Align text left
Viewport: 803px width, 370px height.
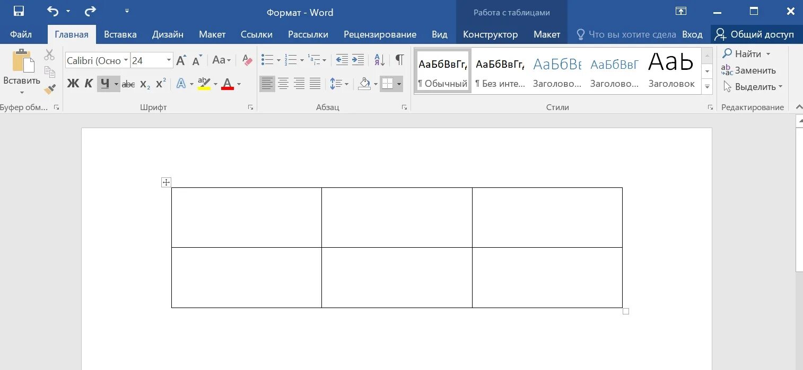pos(267,84)
